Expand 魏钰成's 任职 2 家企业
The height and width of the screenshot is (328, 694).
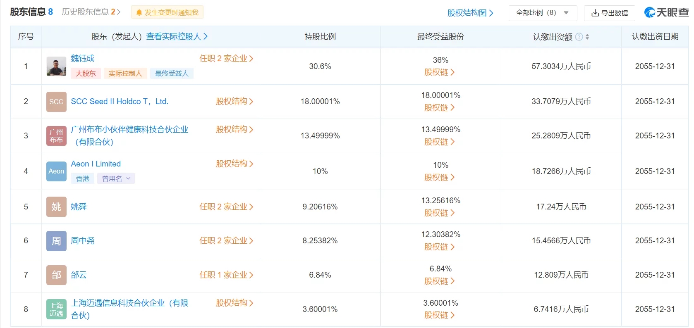[x=227, y=58]
